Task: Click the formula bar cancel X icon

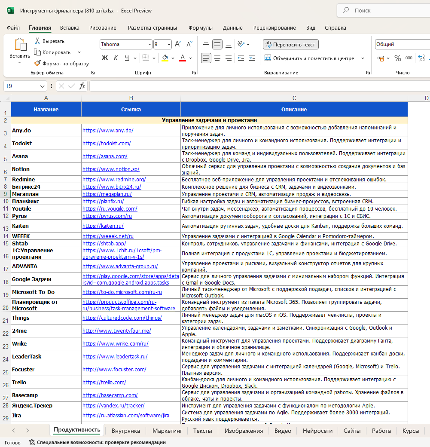Action: click(x=61, y=86)
